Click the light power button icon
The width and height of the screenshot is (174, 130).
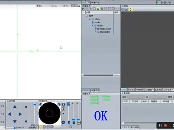tap(71, 127)
